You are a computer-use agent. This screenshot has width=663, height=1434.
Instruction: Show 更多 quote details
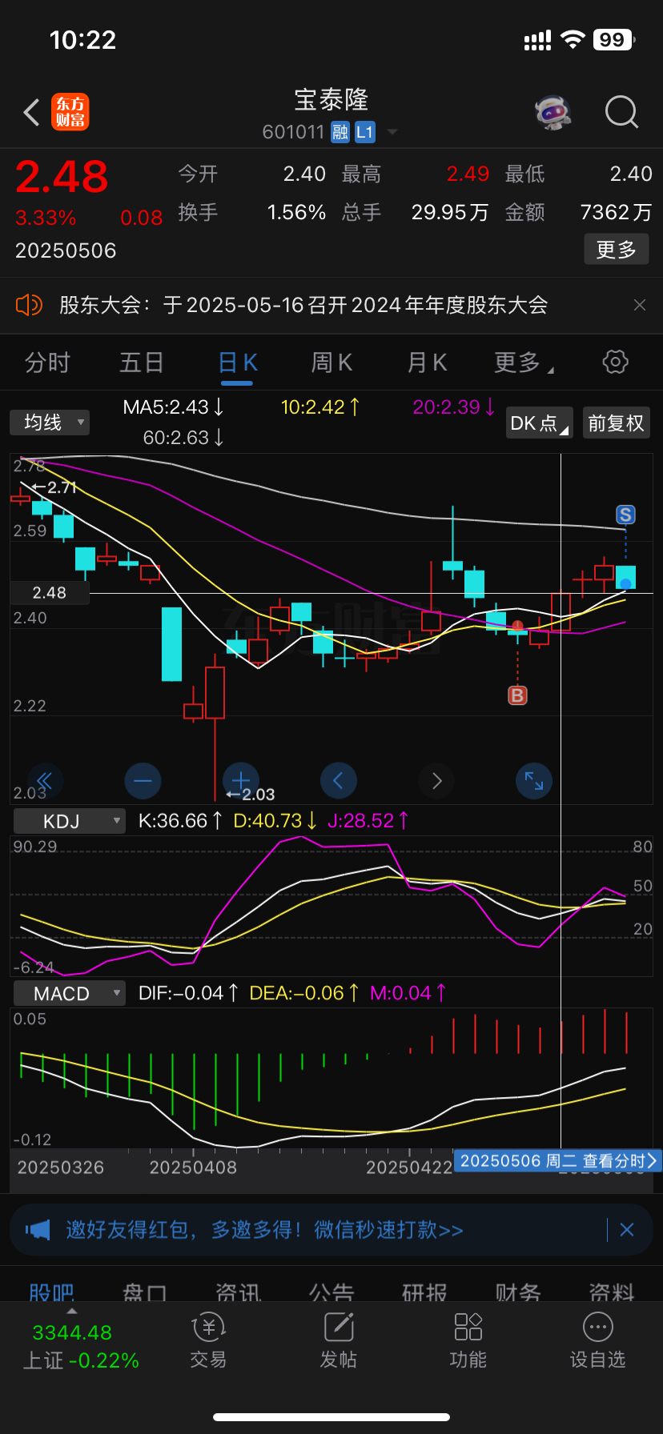pyautogui.click(x=617, y=250)
